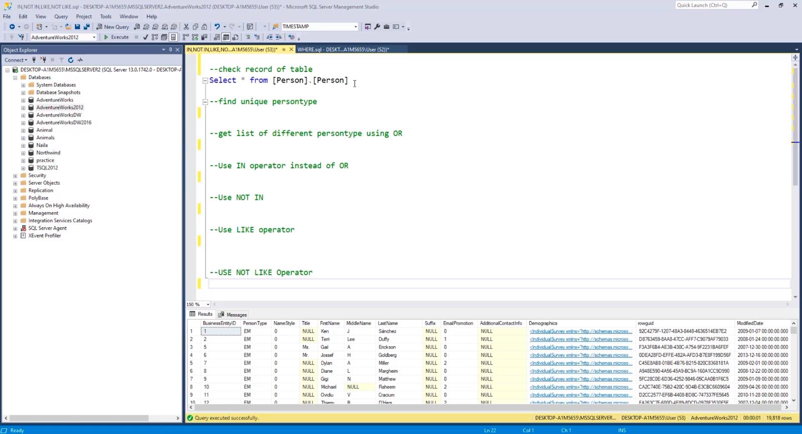Open the 150 % zoom dropdown
This screenshot has width=802, height=434.
[x=208, y=304]
